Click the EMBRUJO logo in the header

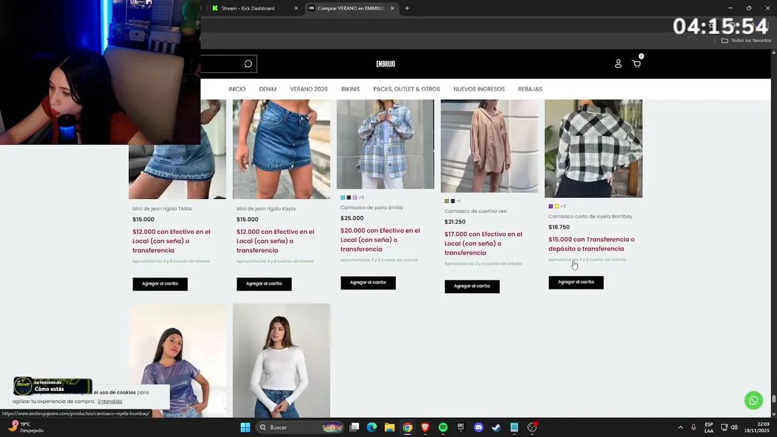[385, 64]
